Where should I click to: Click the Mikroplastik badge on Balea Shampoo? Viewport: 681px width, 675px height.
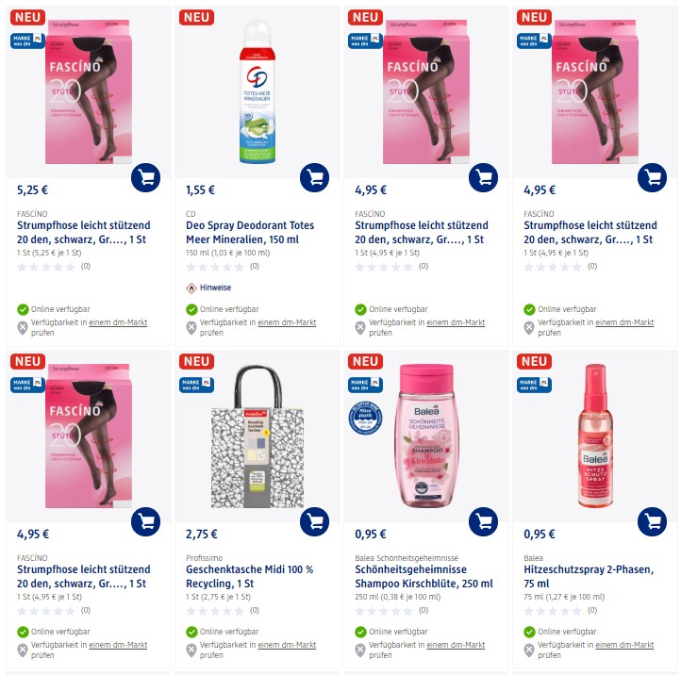click(x=365, y=418)
